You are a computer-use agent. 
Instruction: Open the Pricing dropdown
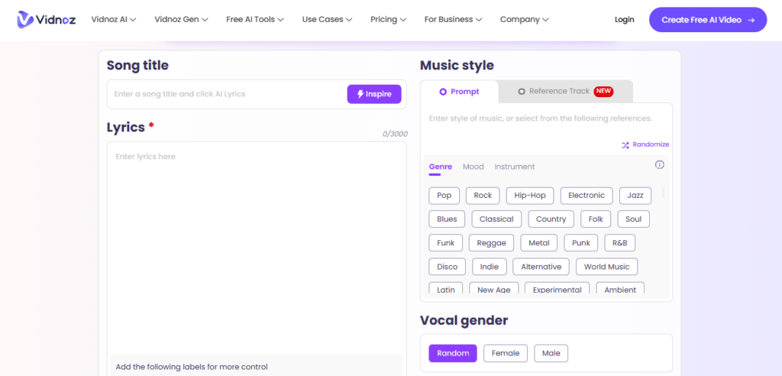[388, 19]
